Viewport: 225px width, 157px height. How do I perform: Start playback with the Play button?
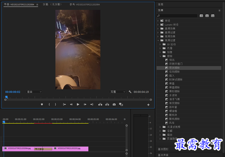78,104
